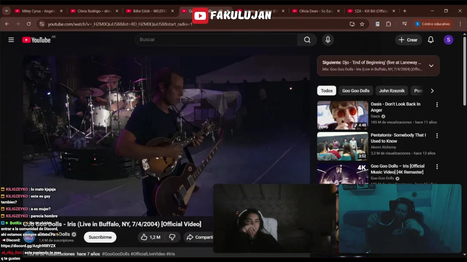467x262 pixels.
Task: Close the SZA Kill Bill tab
Action: coord(394,11)
